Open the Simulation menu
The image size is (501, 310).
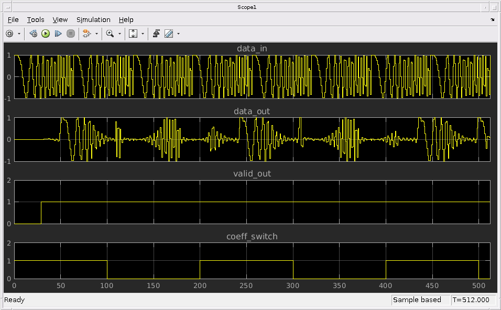(93, 19)
